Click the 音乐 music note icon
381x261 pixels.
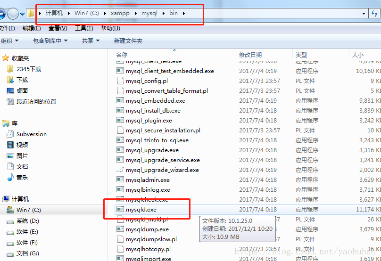(10, 178)
